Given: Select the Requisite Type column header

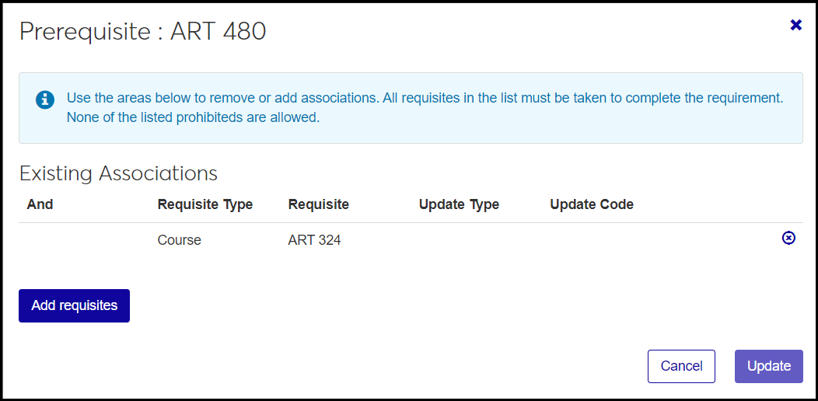Looking at the screenshot, I should (x=204, y=204).
